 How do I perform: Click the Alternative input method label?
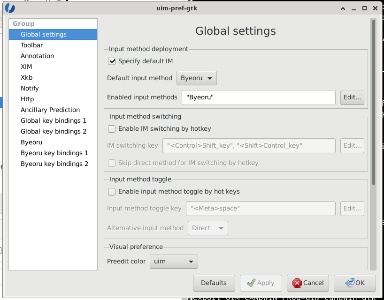tap(145, 228)
